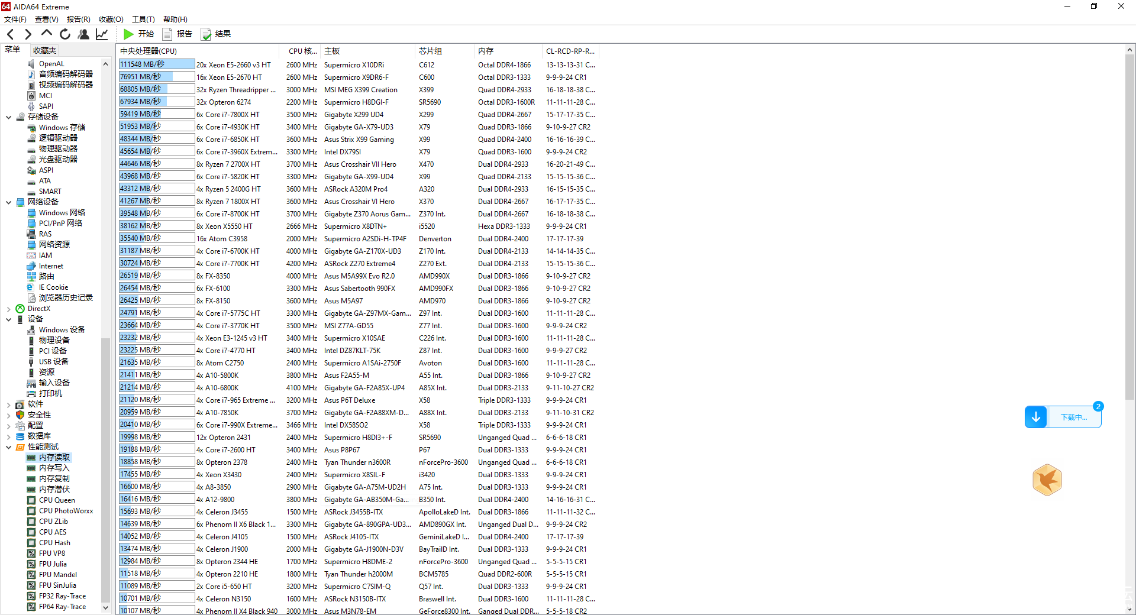This screenshot has width=1136, height=615.
Task: Select 内存复制 benchmark in the tree
Action: tap(54, 479)
